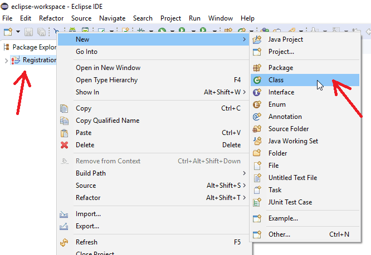Click the Refresh icon in context menu
Viewport: 371px width, 255px height.
point(64,242)
